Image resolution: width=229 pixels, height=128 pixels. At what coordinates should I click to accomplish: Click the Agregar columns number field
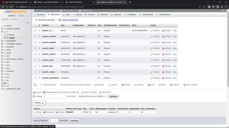pyautogui.click(x=54, y=96)
